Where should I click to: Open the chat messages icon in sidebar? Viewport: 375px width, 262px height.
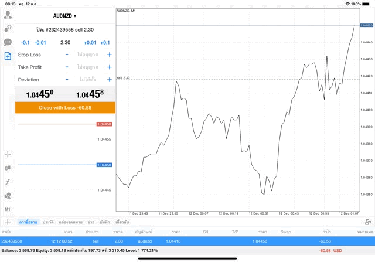point(8,42)
